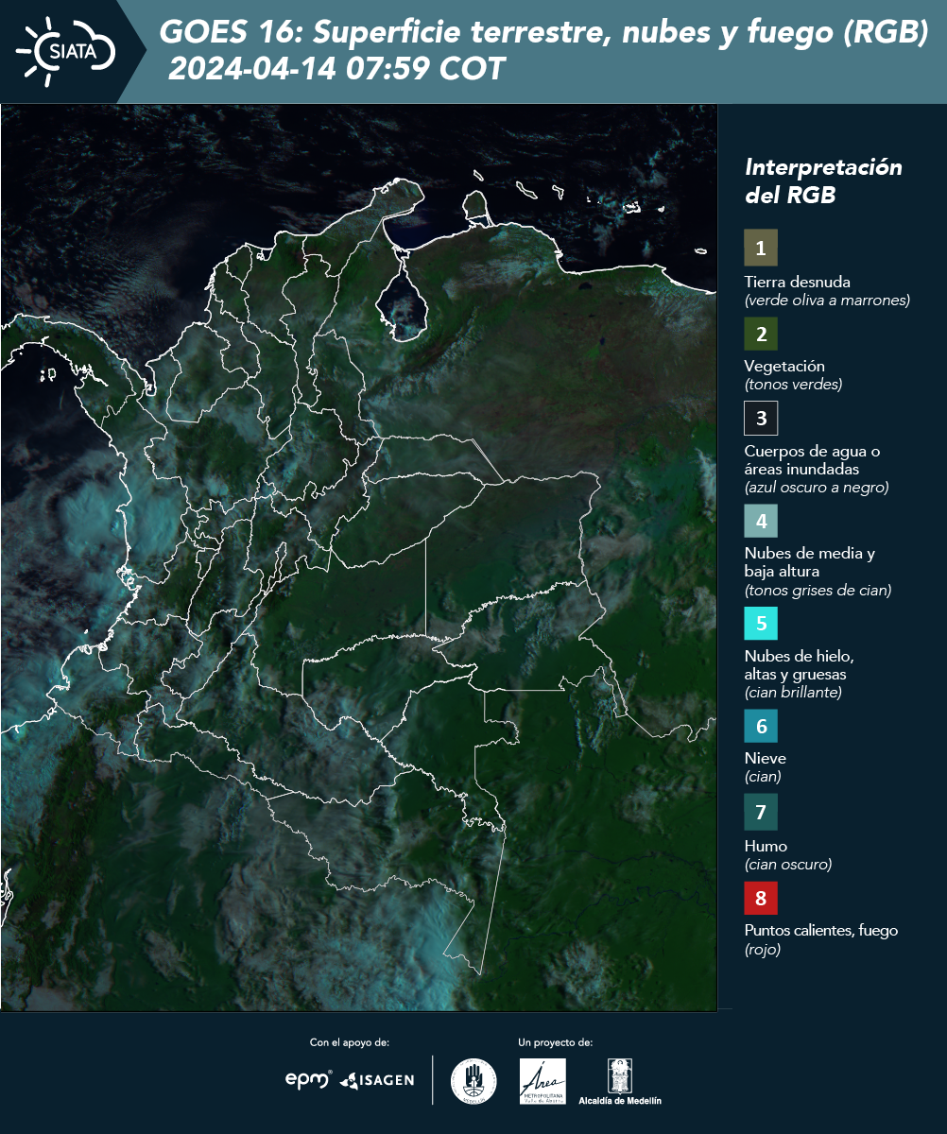
Task: Click '(verde oliva a marrones)' text
Action: coord(827,301)
